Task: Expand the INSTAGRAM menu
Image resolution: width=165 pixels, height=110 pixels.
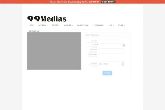Action: pyautogui.click(x=99, y=25)
